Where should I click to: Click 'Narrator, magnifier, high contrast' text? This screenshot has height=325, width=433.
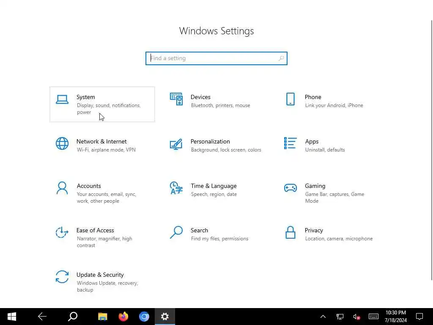point(104,242)
